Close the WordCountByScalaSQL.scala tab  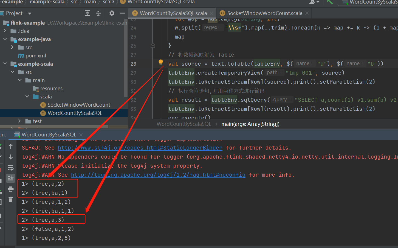(211, 13)
